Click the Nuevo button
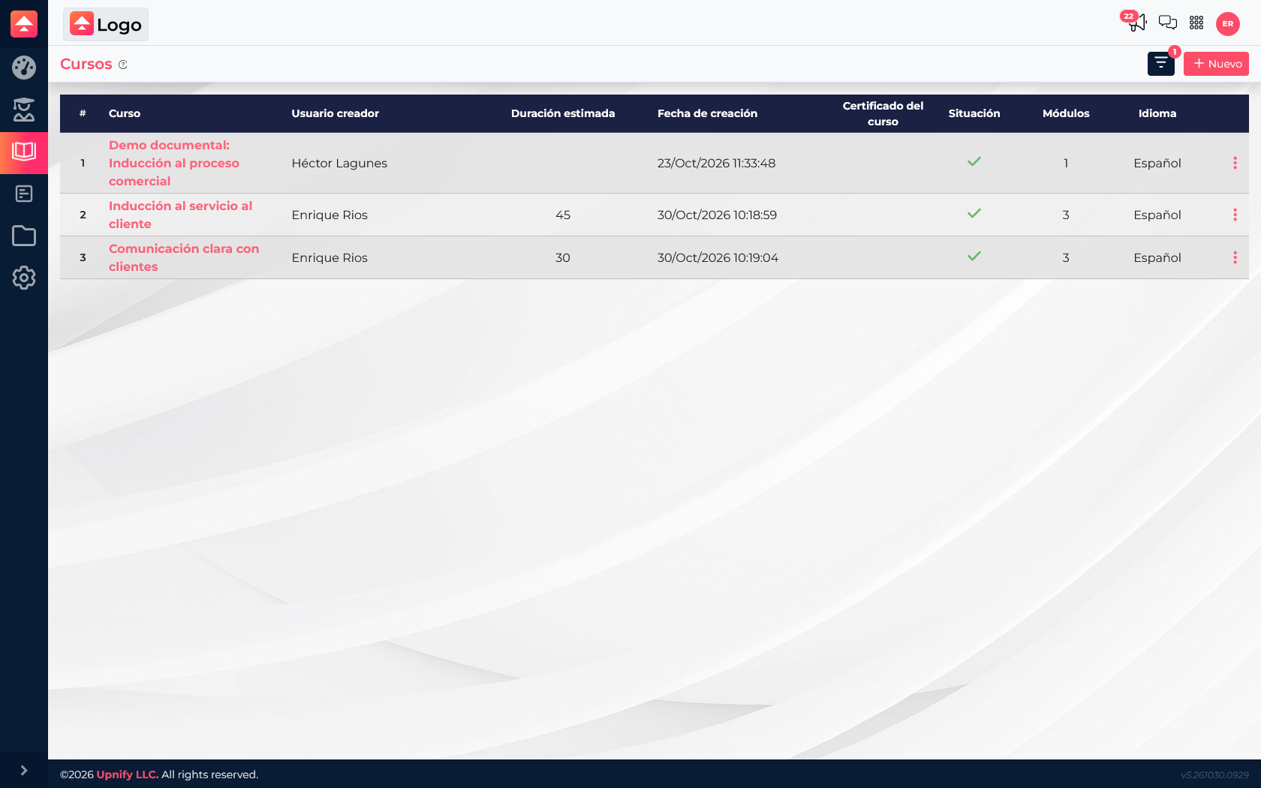 1216,64
